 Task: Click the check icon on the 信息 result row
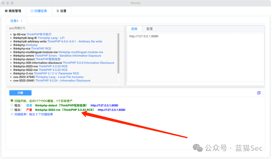pos(12,105)
